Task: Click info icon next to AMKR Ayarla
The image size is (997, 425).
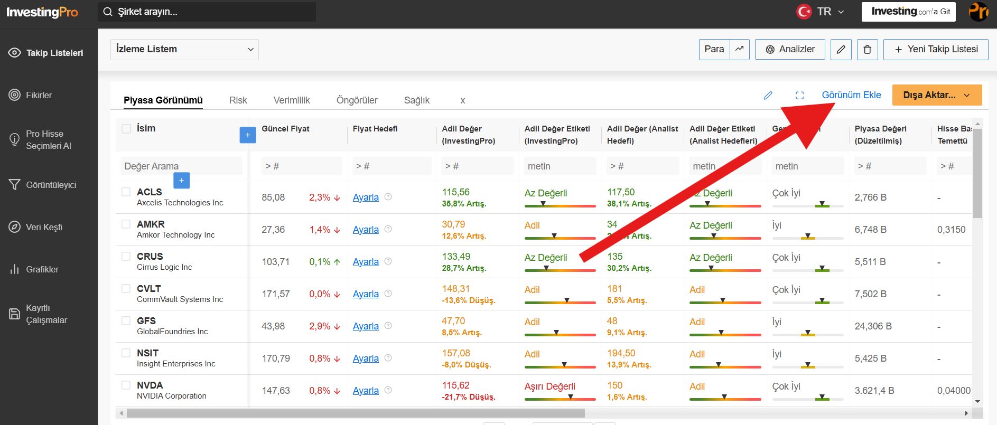Action: click(388, 229)
